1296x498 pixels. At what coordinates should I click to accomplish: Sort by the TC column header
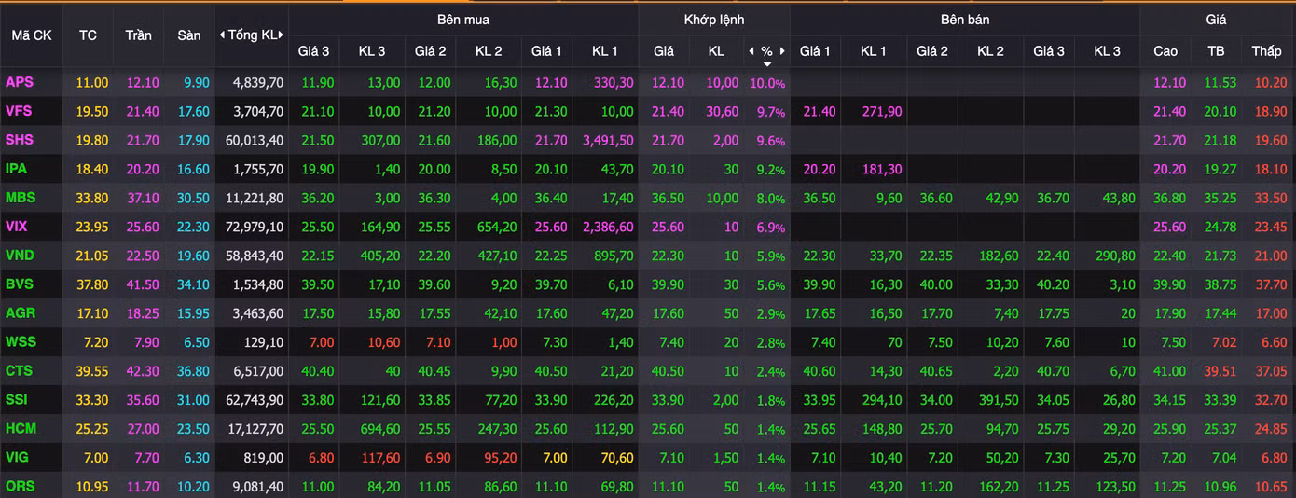point(88,35)
